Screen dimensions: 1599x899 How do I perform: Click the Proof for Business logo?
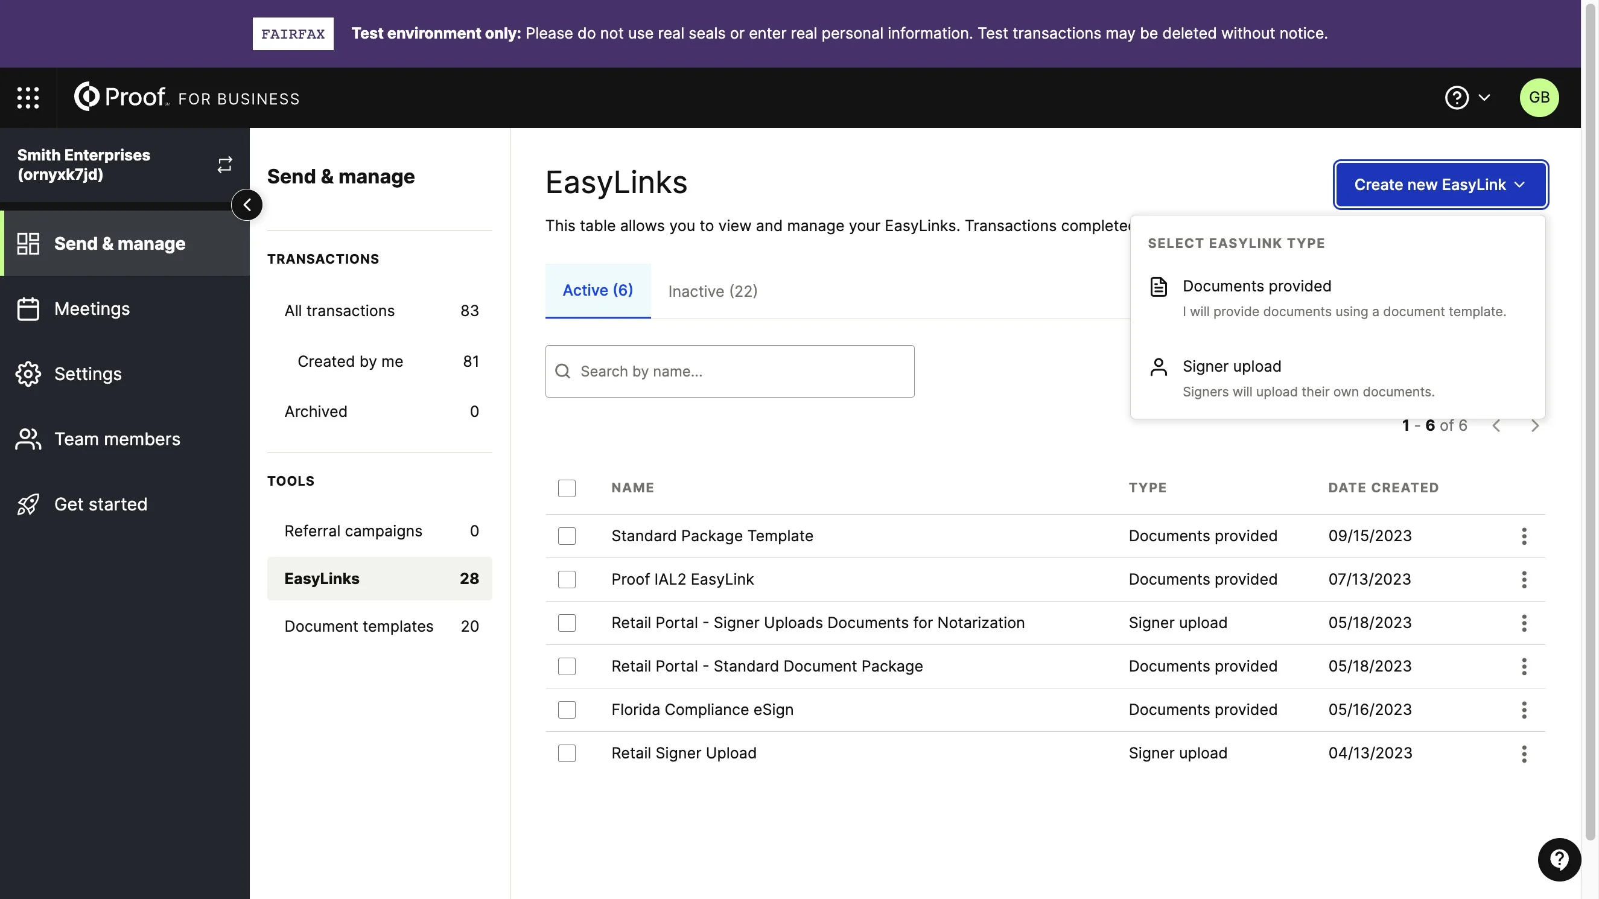(186, 97)
